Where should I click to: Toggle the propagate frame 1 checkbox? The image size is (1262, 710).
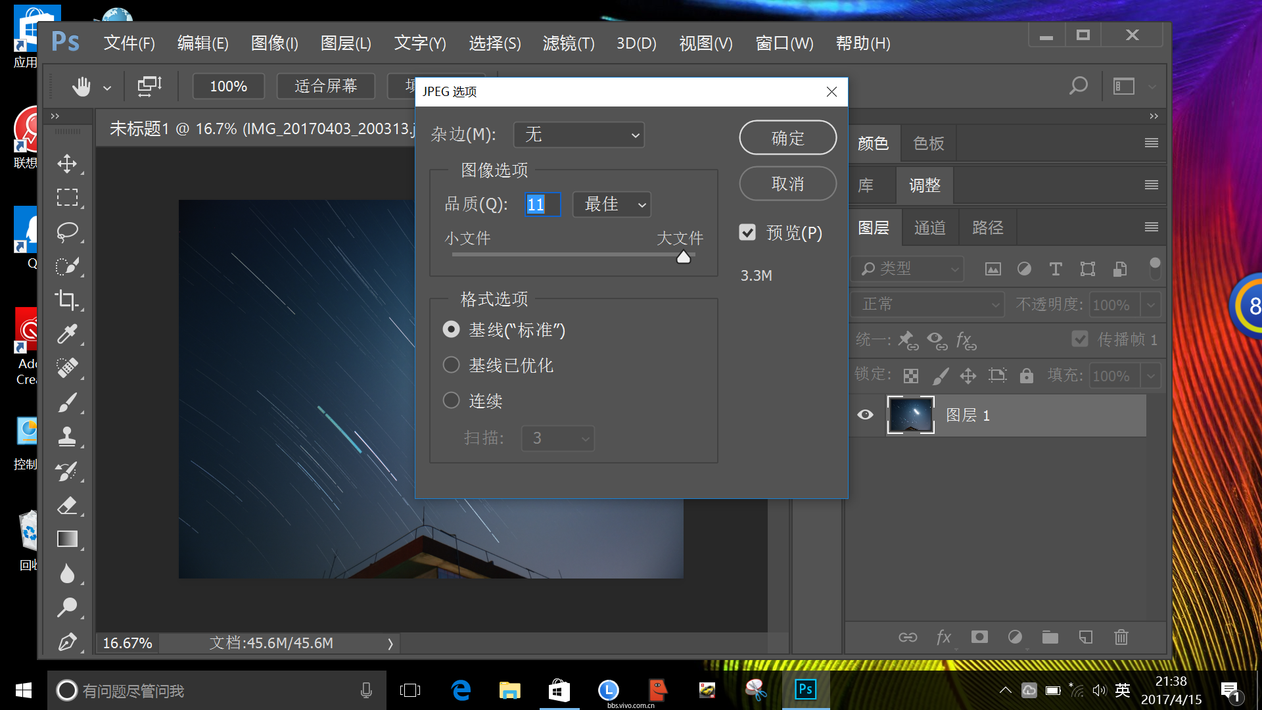[x=1080, y=339]
